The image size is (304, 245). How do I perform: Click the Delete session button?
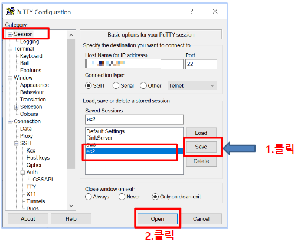201,161
